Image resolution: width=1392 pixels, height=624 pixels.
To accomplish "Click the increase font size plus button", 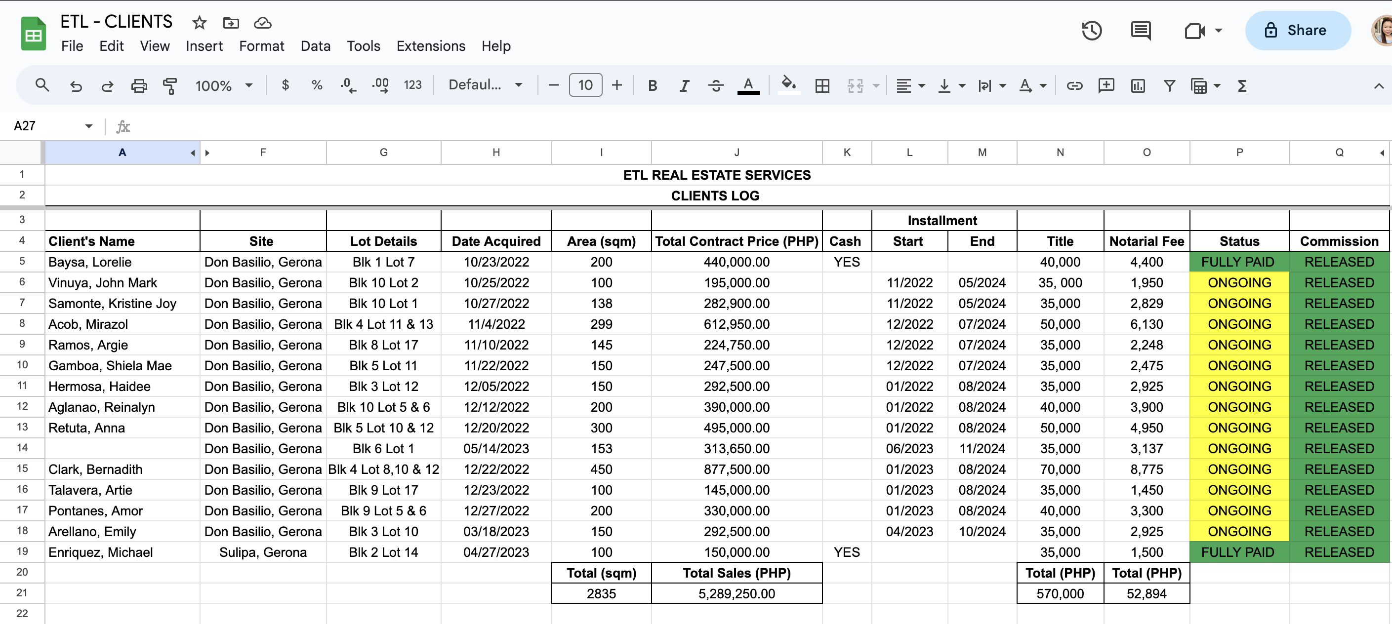I will click(x=616, y=85).
